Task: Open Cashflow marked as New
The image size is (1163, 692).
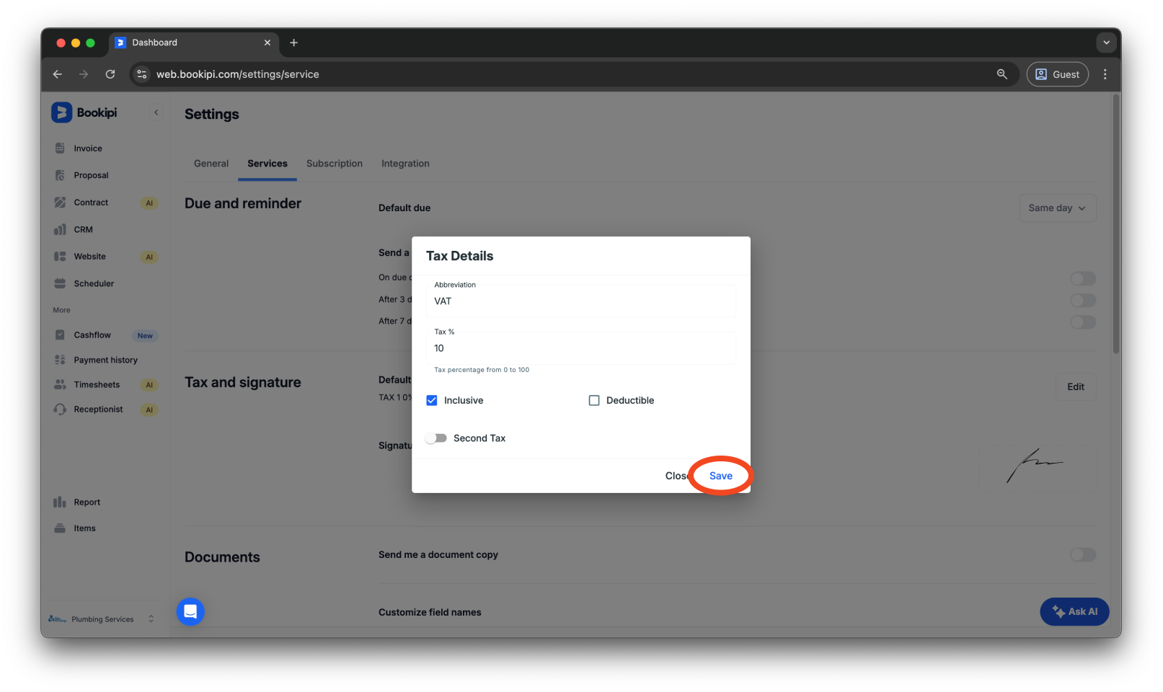Action: (x=92, y=334)
